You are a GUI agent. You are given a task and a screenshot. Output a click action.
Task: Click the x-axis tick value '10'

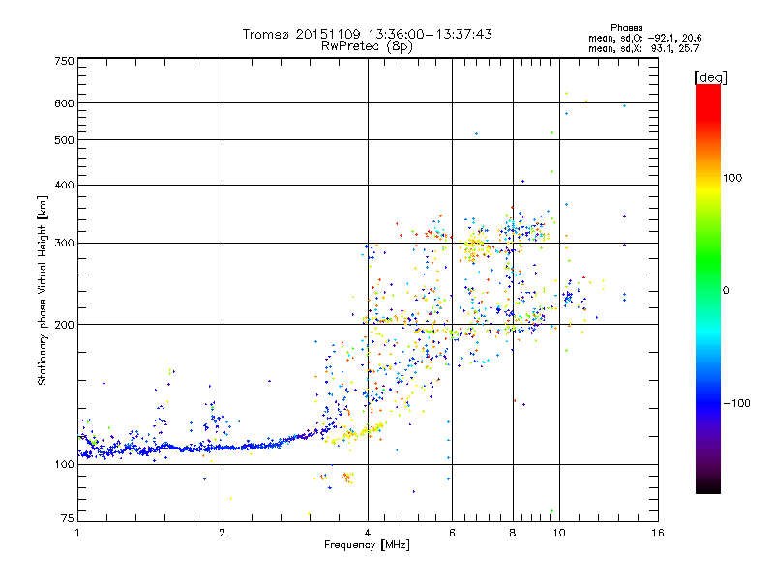559,533
